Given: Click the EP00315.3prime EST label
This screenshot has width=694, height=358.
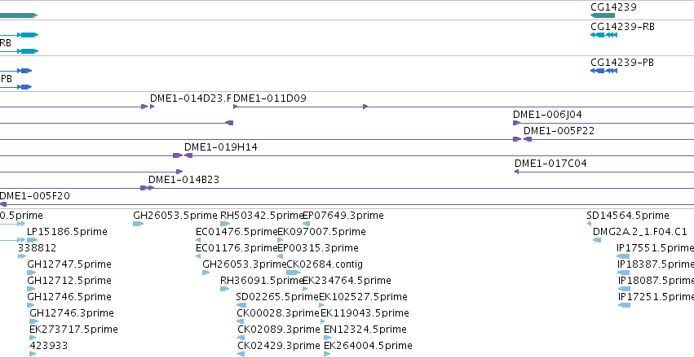Looking at the screenshot, I should pos(318,248).
